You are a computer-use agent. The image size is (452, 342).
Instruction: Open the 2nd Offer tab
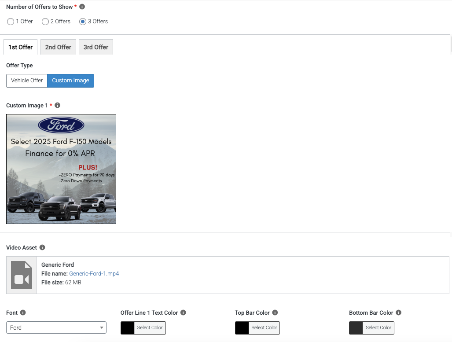point(58,47)
